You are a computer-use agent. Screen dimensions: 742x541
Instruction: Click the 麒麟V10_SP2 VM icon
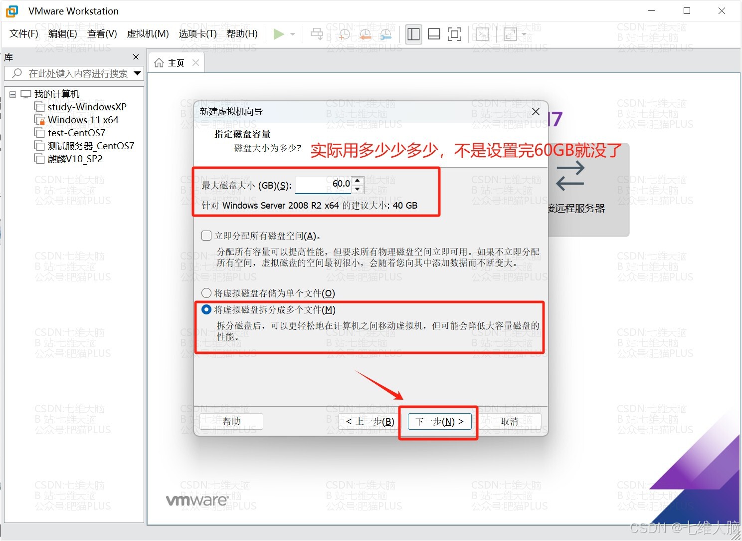39,159
